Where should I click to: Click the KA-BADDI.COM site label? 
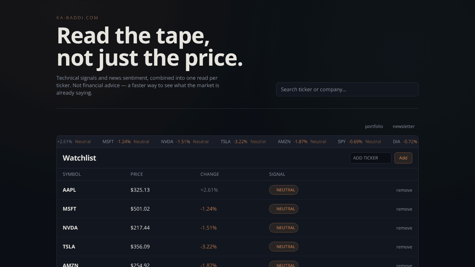point(78,18)
